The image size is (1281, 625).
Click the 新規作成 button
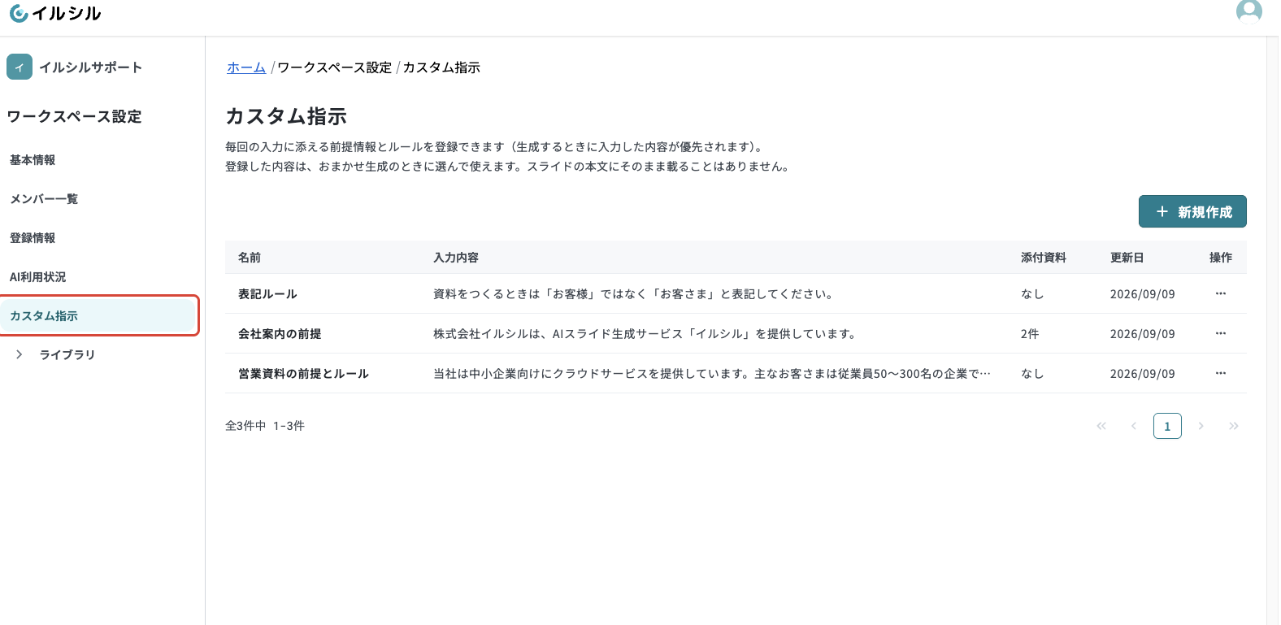(1192, 211)
